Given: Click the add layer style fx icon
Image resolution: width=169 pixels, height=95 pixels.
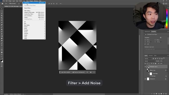Looking at the screenshot, I should click(154, 94).
